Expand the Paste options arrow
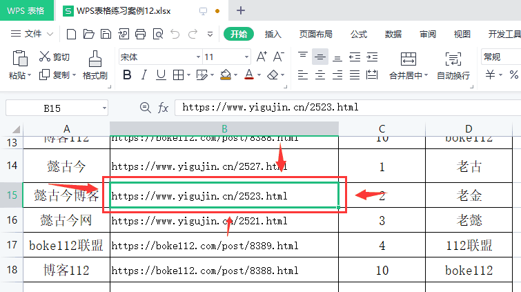521x292 pixels. (x=29, y=75)
